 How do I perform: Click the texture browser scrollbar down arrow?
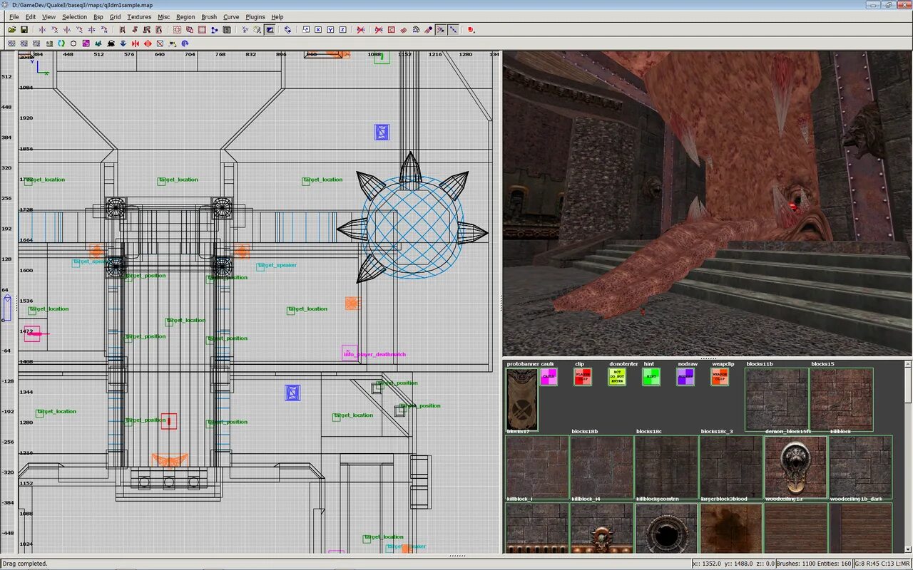tap(908, 549)
